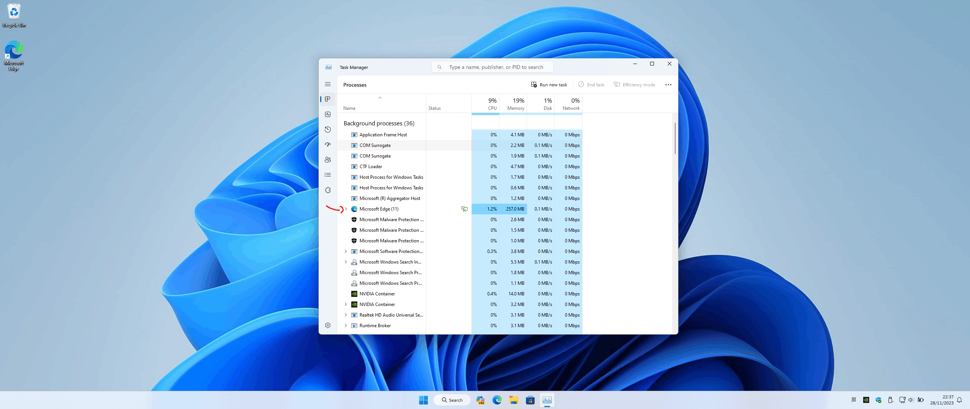Open the Performance page in sidebar

pos(328,114)
